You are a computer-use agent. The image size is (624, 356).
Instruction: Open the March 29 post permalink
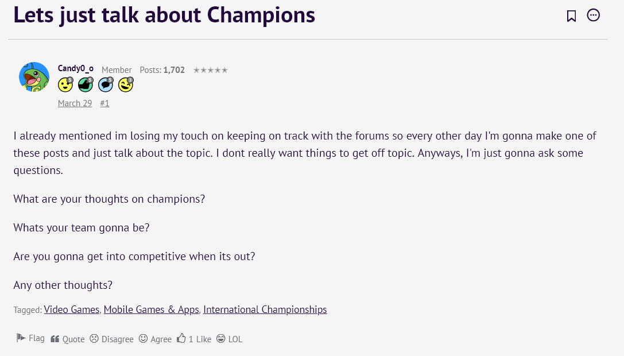pyautogui.click(x=75, y=103)
